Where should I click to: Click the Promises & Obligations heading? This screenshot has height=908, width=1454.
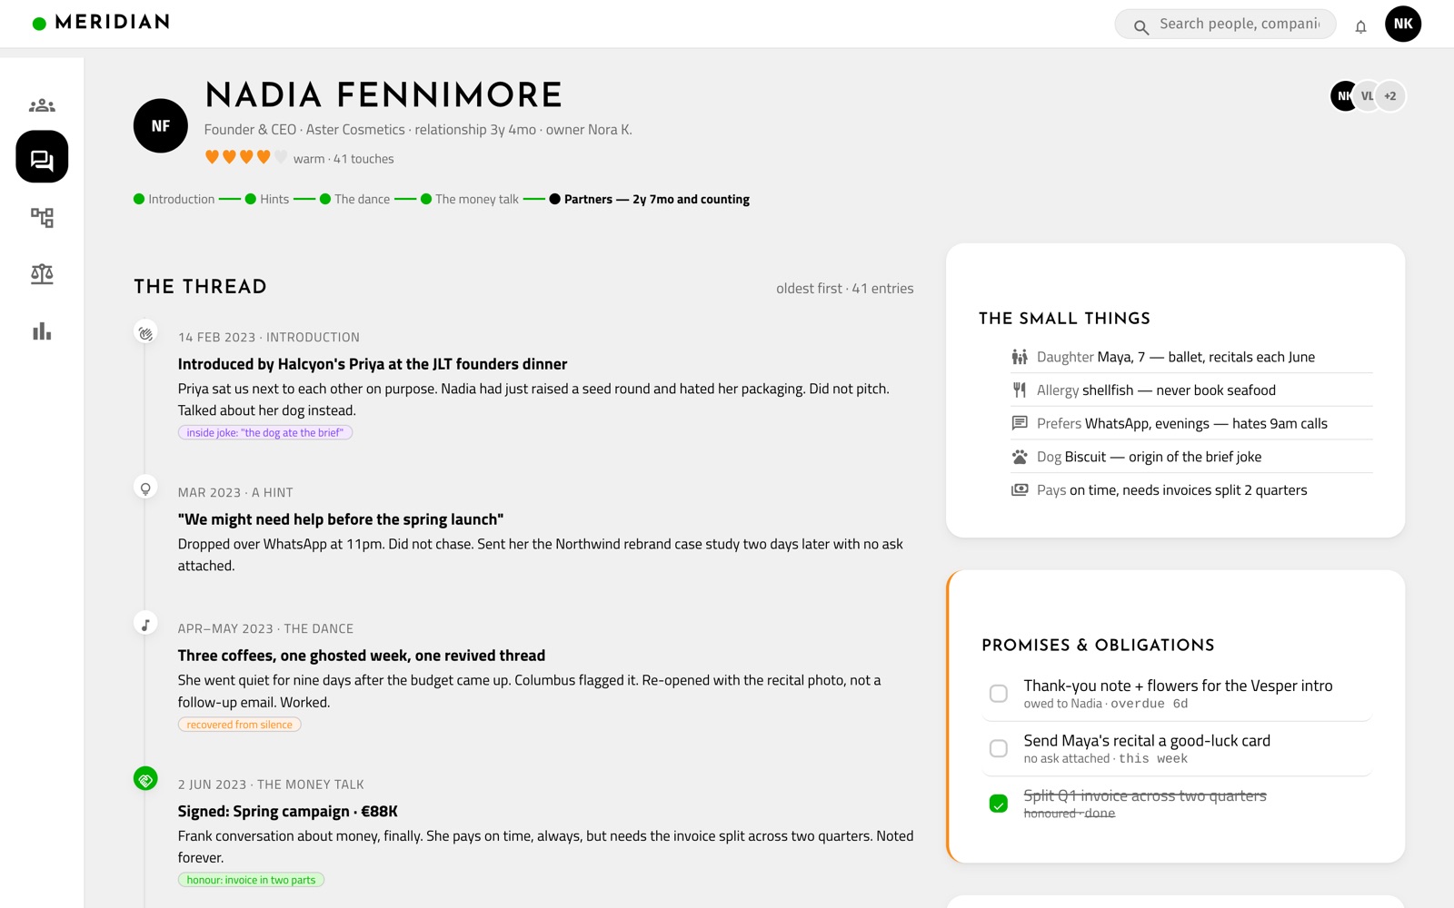point(1098,646)
